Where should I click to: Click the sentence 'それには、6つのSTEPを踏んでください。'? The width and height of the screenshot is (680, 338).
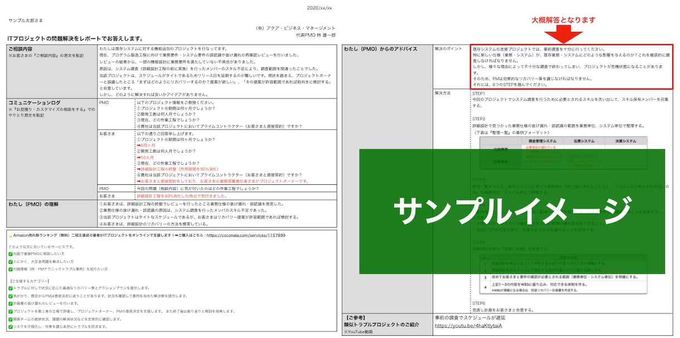pyautogui.click(x=509, y=84)
